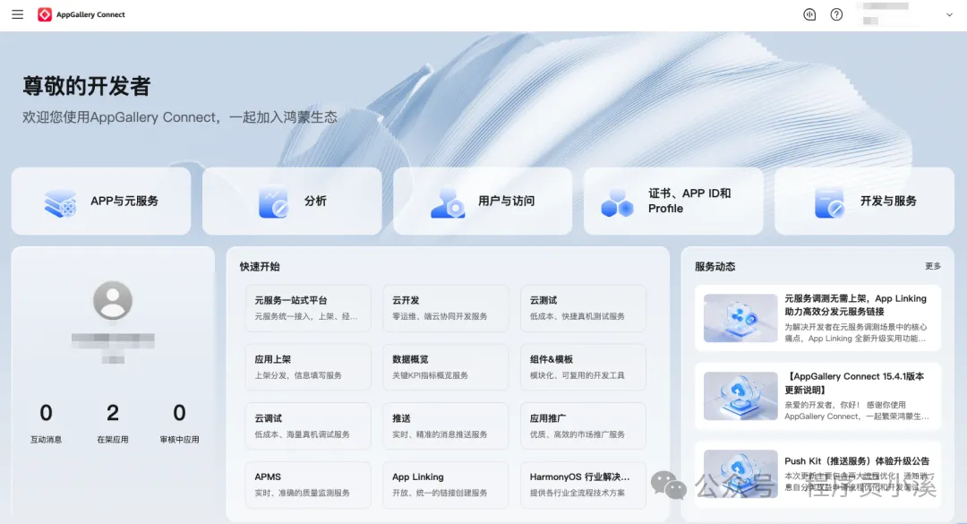Open the data statistics icon in header
The height and width of the screenshot is (524, 967).
coord(809,14)
